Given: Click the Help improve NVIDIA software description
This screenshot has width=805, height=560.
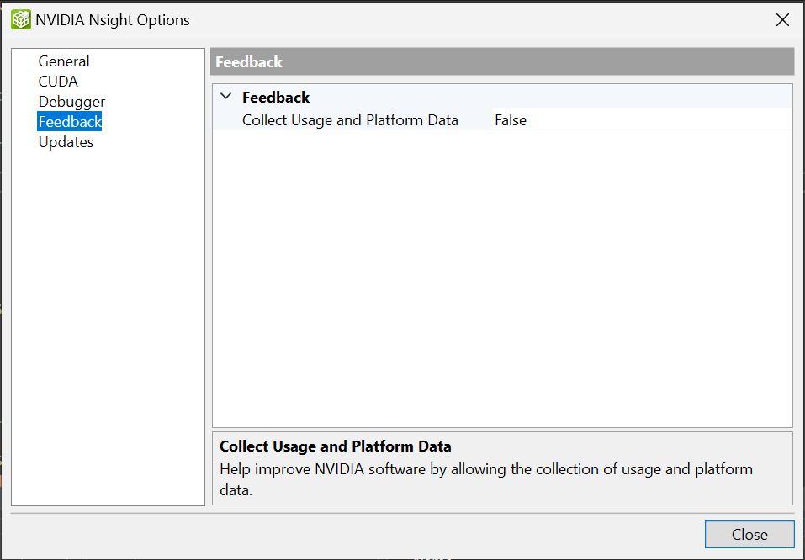Looking at the screenshot, I should pyautogui.click(x=485, y=479).
